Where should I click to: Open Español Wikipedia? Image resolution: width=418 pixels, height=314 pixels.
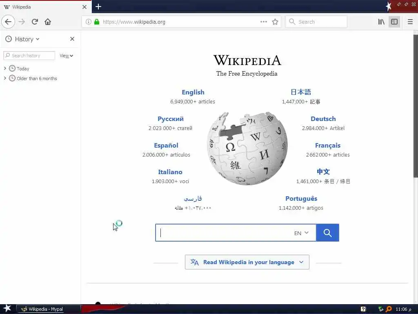click(166, 146)
